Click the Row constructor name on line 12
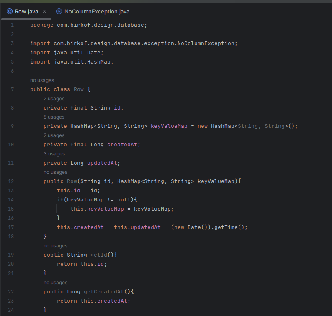This screenshot has height=316, width=332. pyautogui.click(x=72, y=181)
